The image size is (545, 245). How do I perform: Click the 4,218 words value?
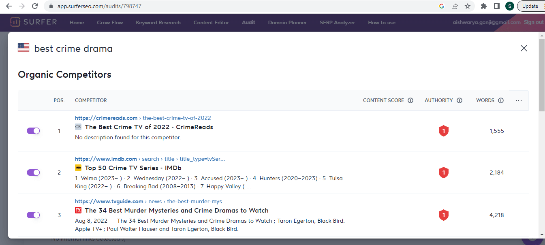[x=497, y=215]
